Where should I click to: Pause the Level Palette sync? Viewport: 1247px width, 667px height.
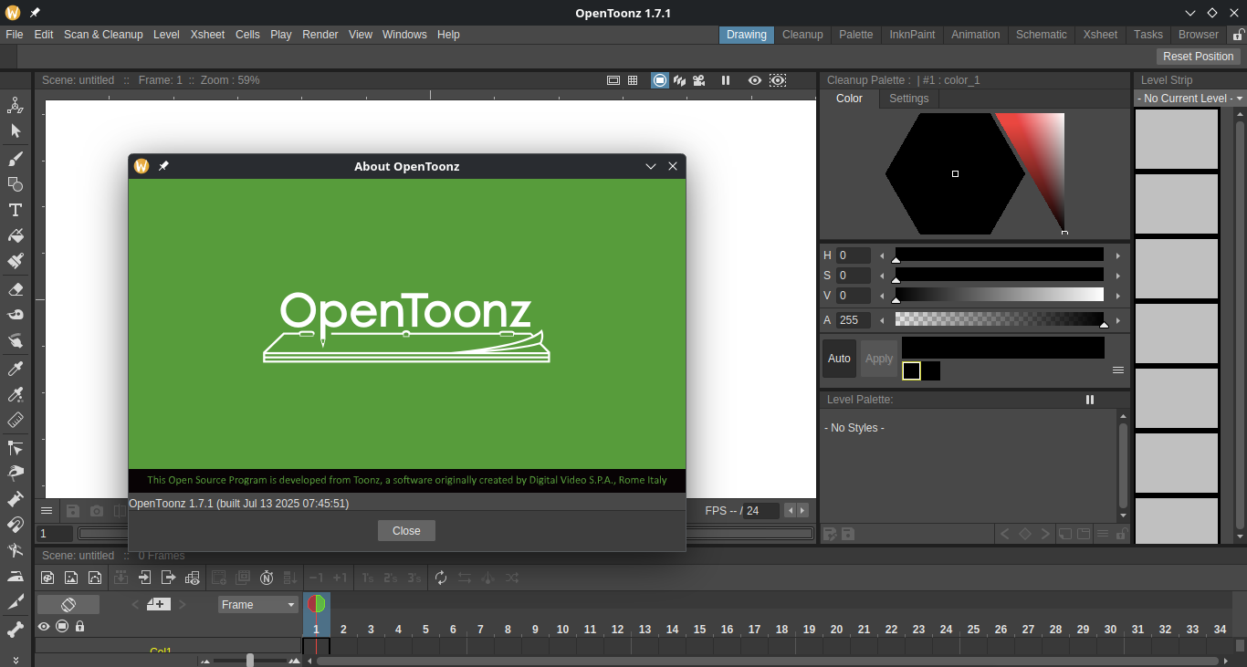pyautogui.click(x=1089, y=399)
